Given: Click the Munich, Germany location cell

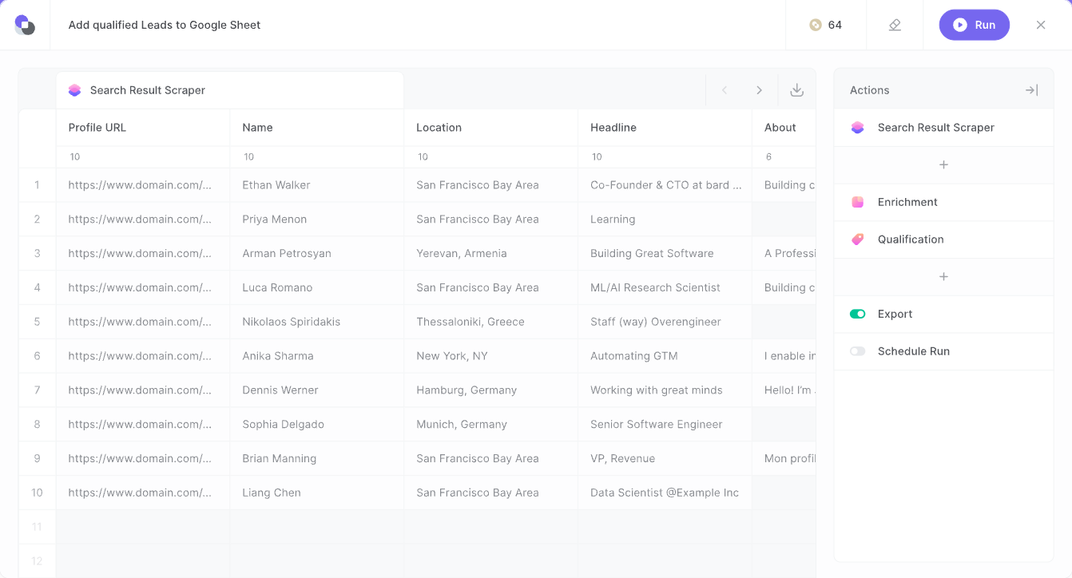Looking at the screenshot, I should (x=491, y=425).
